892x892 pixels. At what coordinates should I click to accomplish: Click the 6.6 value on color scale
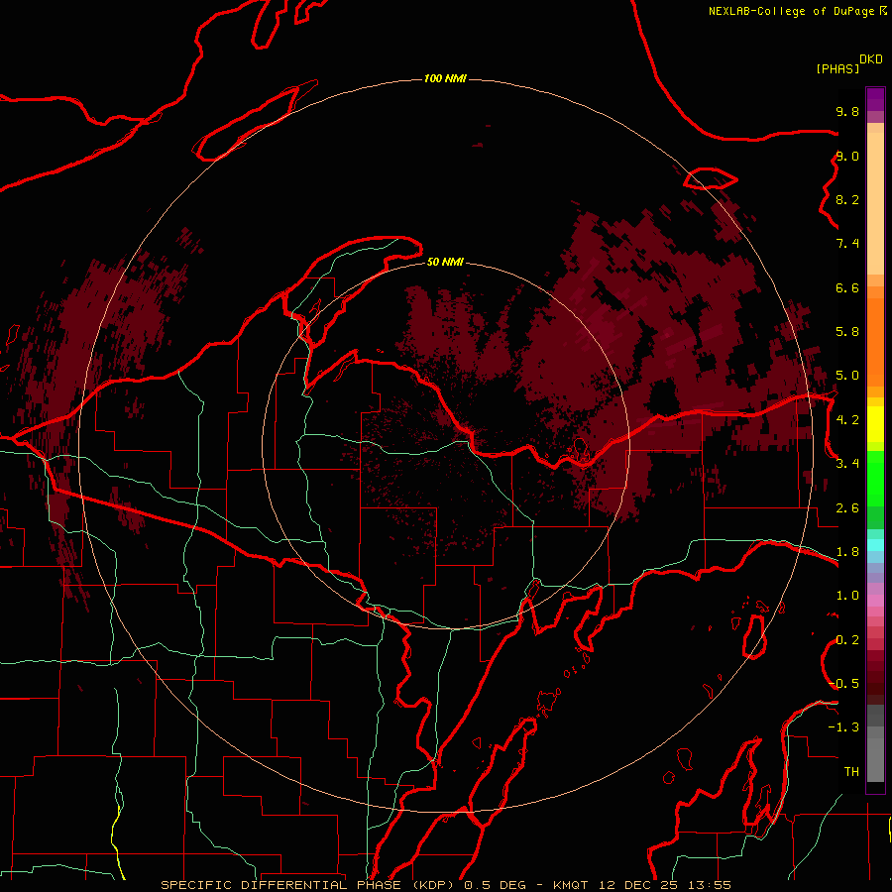click(x=847, y=287)
